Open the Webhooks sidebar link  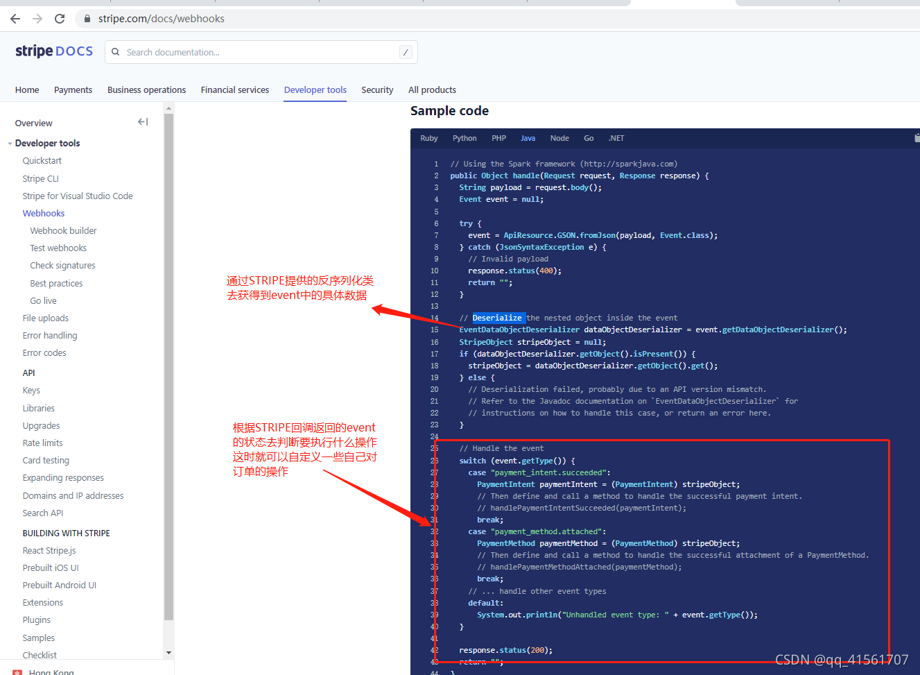(44, 213)
